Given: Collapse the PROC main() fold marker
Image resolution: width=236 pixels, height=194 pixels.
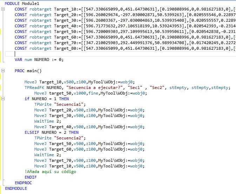Looking at the screenshot, I should tap(3, 71).
